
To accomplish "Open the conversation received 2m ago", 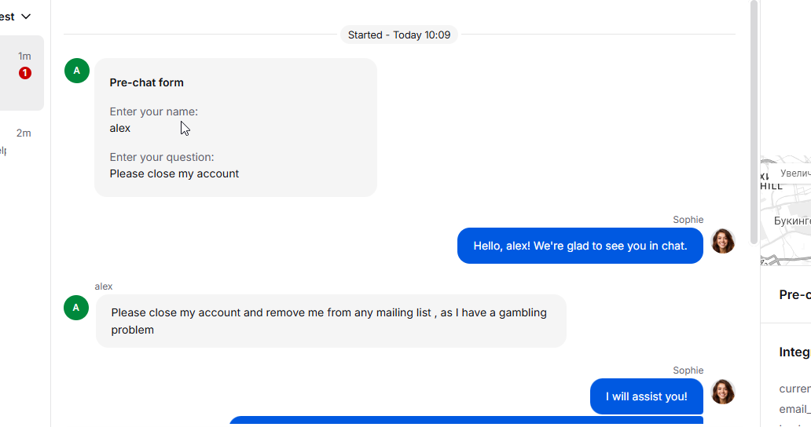I will click(x=21, y=141).
